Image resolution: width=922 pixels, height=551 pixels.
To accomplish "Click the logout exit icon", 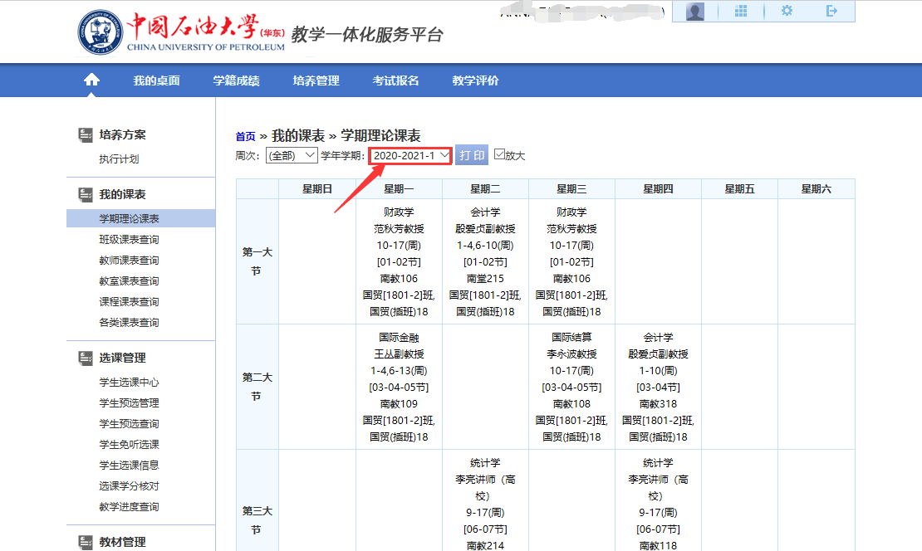I will [832, 11].
